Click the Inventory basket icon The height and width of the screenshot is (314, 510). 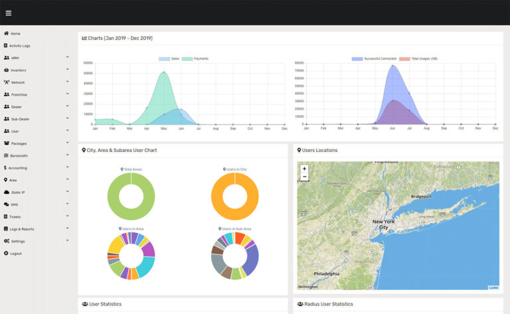[x=6, y=70]
